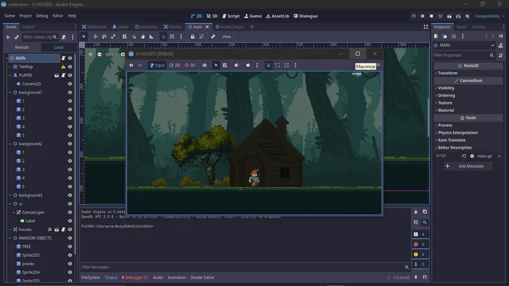Select the Rotate mode tool

coord(104,37)
